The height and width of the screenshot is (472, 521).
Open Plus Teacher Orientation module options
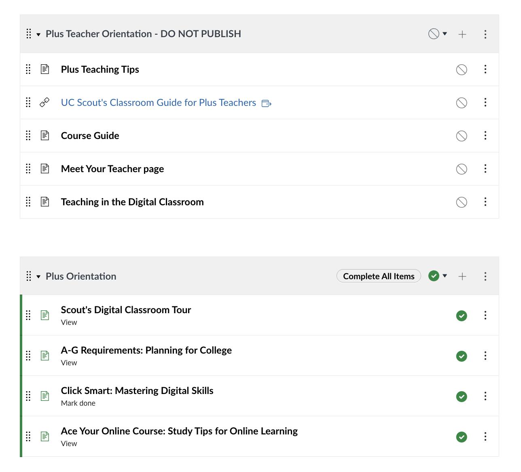(485, 34)
